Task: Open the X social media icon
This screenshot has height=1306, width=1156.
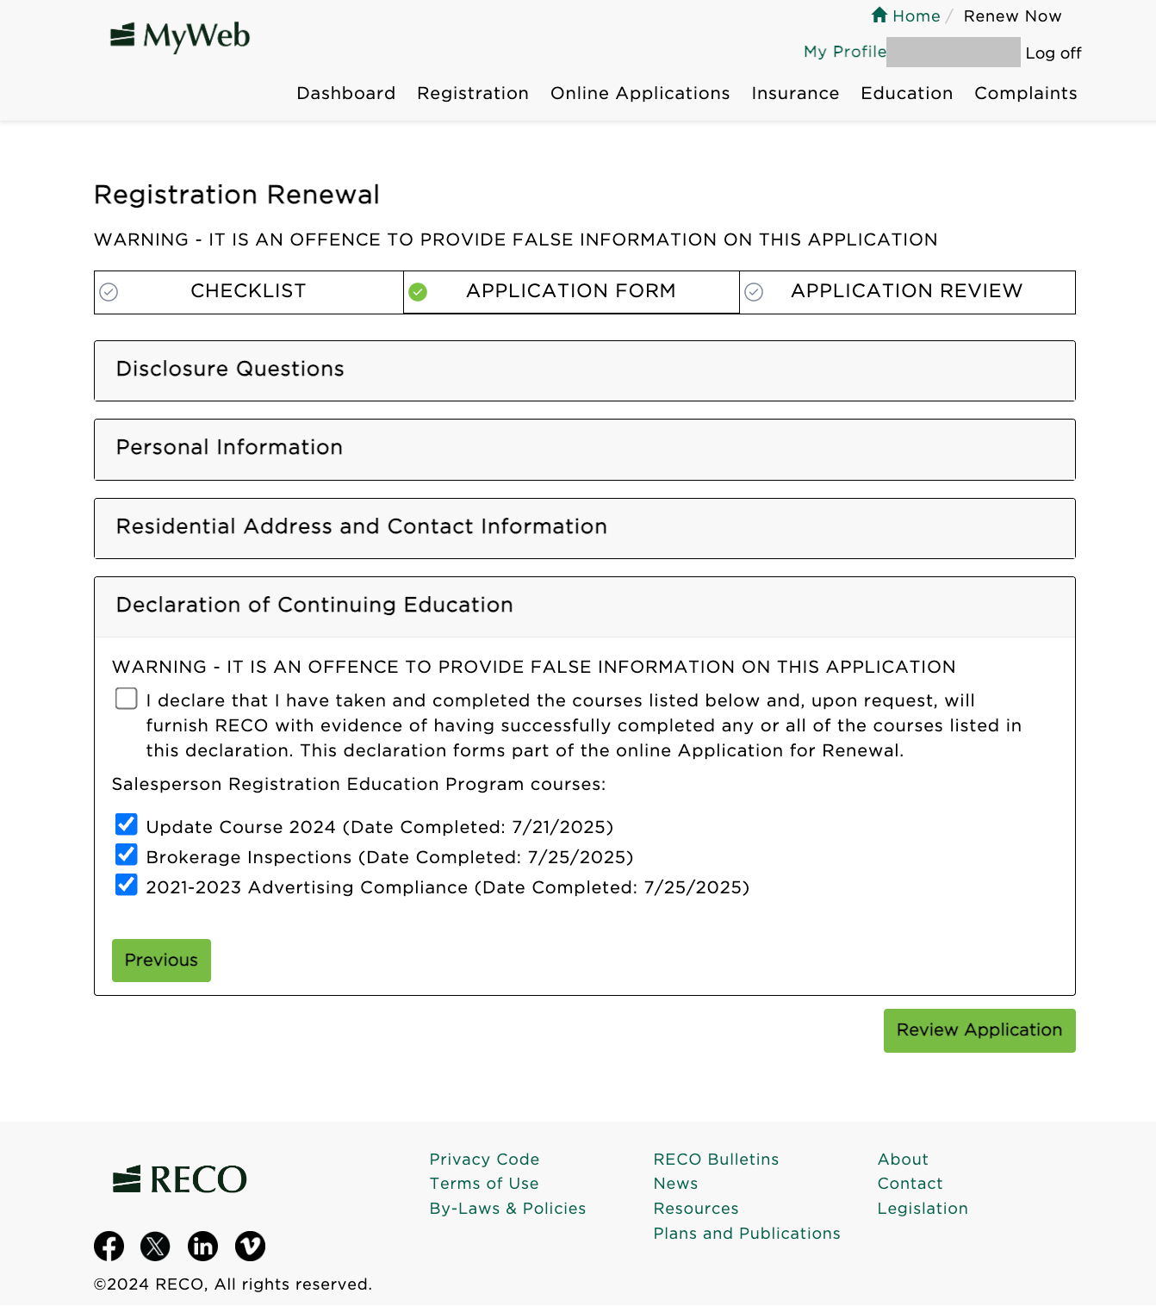Action: [x=156, y=1246]
